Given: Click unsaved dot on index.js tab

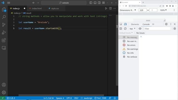Looking at the screenshot, I should coord(24,8).
